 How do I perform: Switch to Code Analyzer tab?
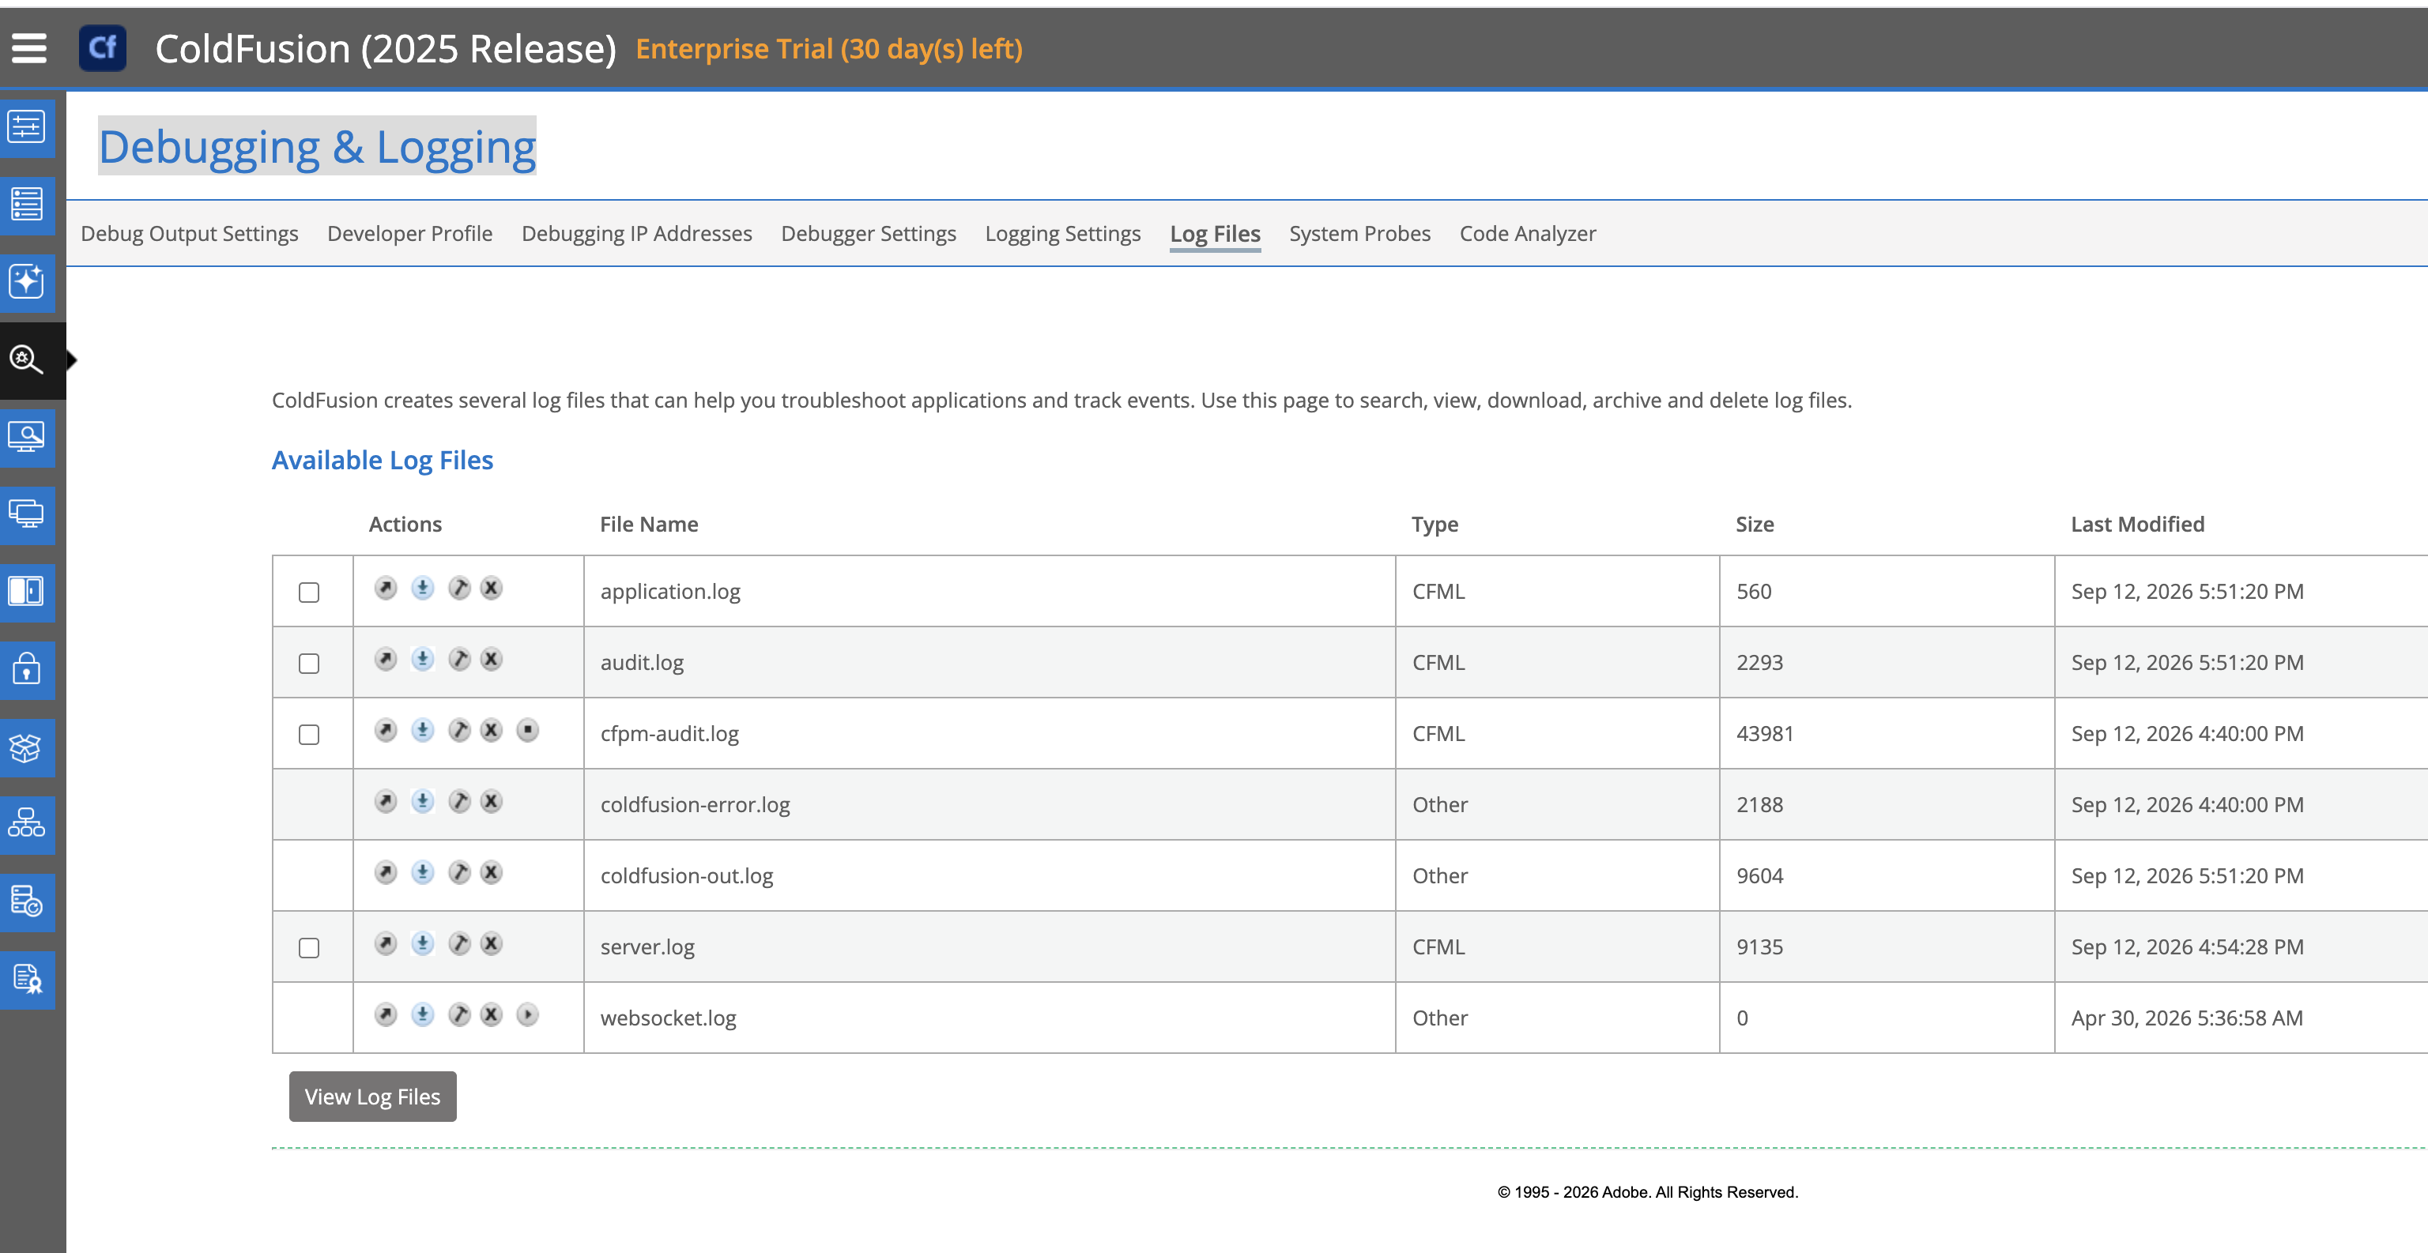(x=1528, y=234)
